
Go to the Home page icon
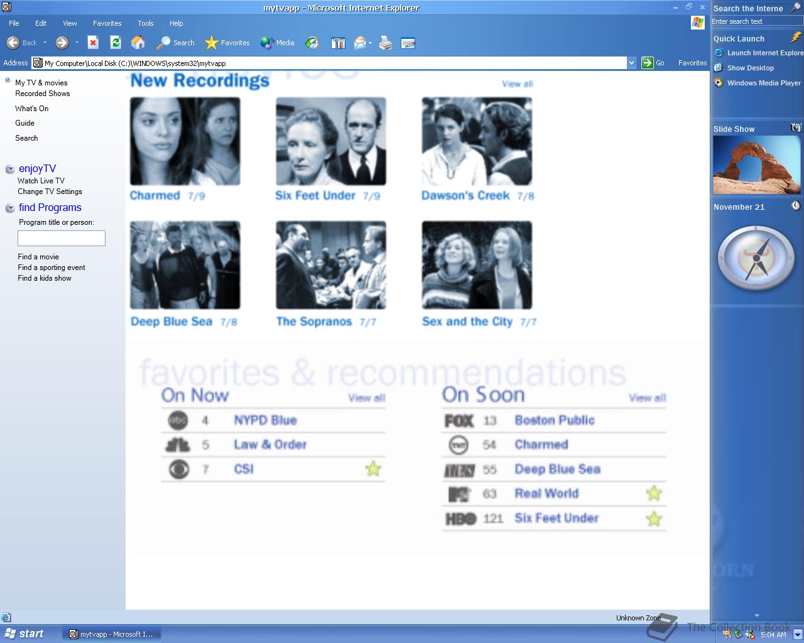(x=138, y=43)
